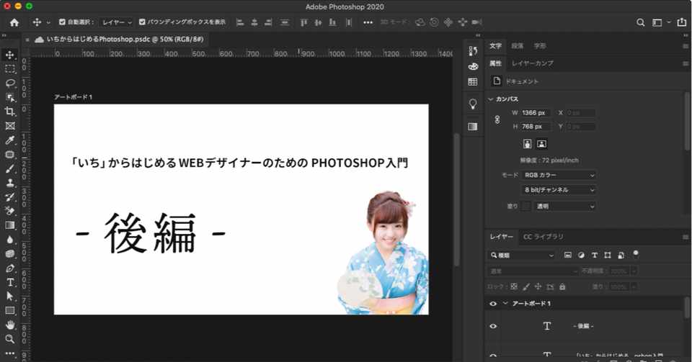Align top edges in options bar
The width and height of the screenshot is (692, 362).
[x=303, y=22]
